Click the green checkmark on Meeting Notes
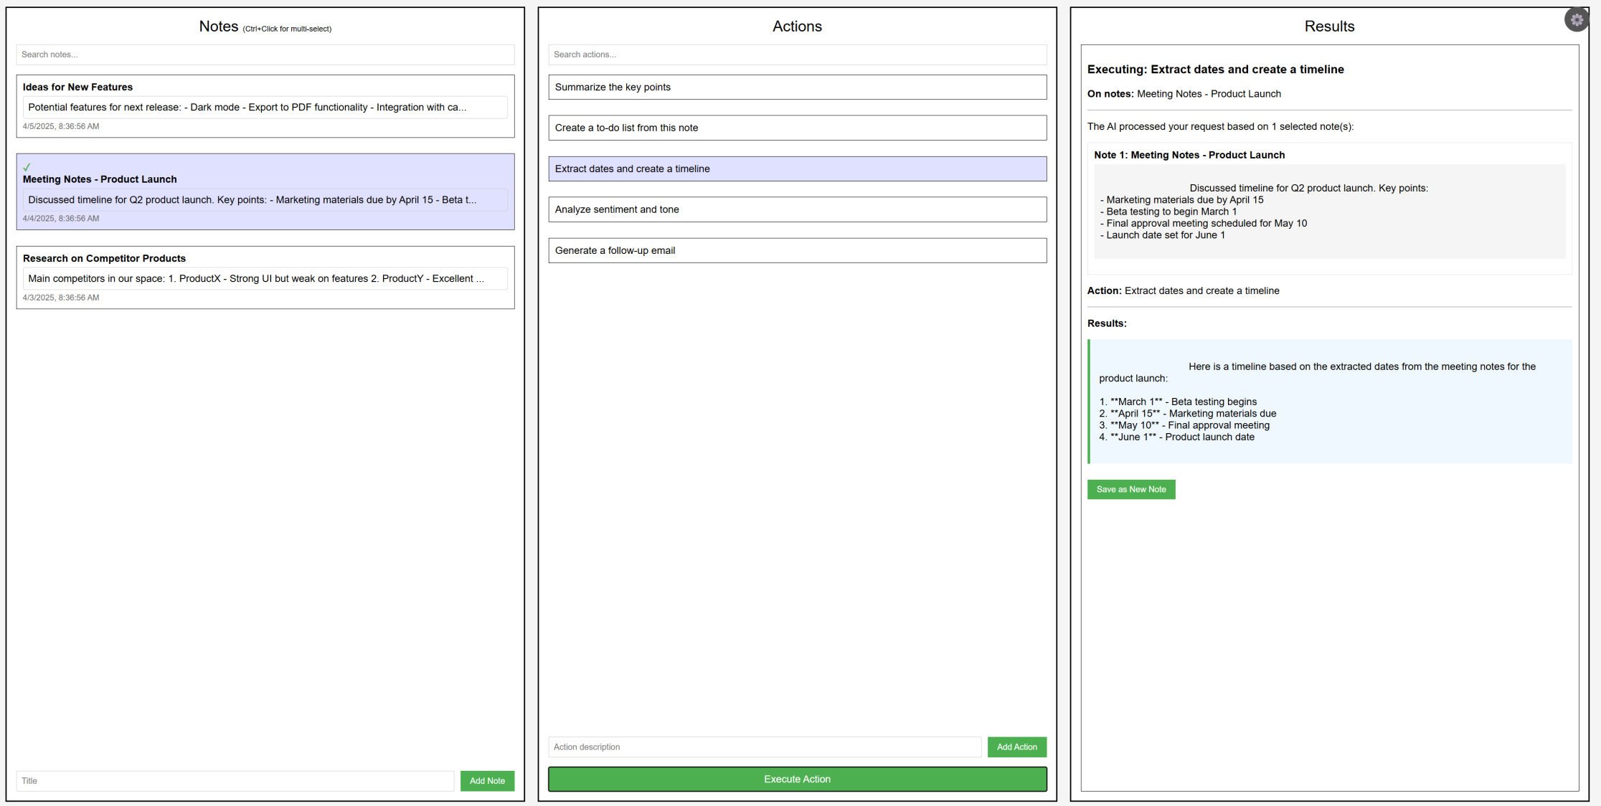Viewport: 1601px width, 806px height. point(27,167)
